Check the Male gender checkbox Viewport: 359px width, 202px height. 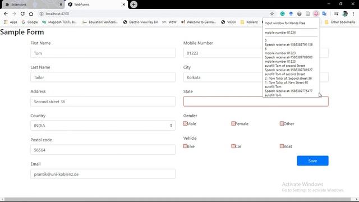tap(185, 123)
